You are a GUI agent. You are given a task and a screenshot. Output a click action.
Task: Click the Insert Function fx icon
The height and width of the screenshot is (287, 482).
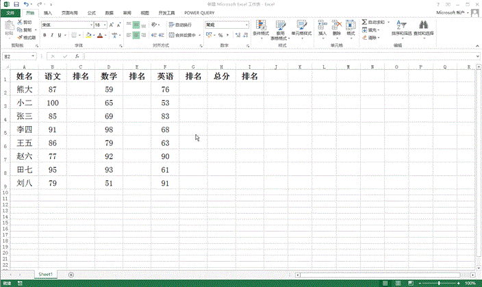(x=77, y=56)
